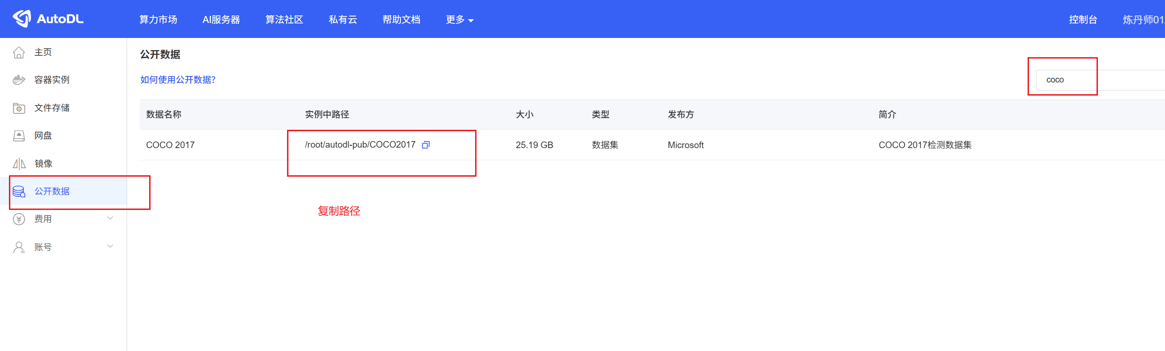Click the account person icon
Screen dimensions: 1165x351
tap(19, 247)
